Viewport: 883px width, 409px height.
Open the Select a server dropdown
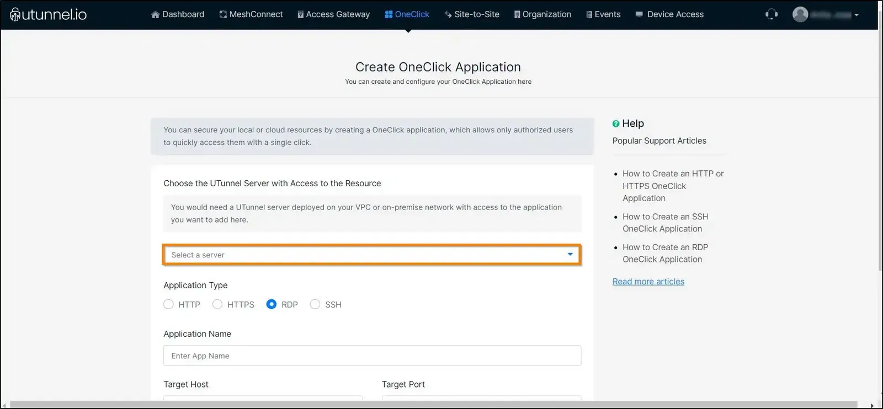tap(372, 255)
